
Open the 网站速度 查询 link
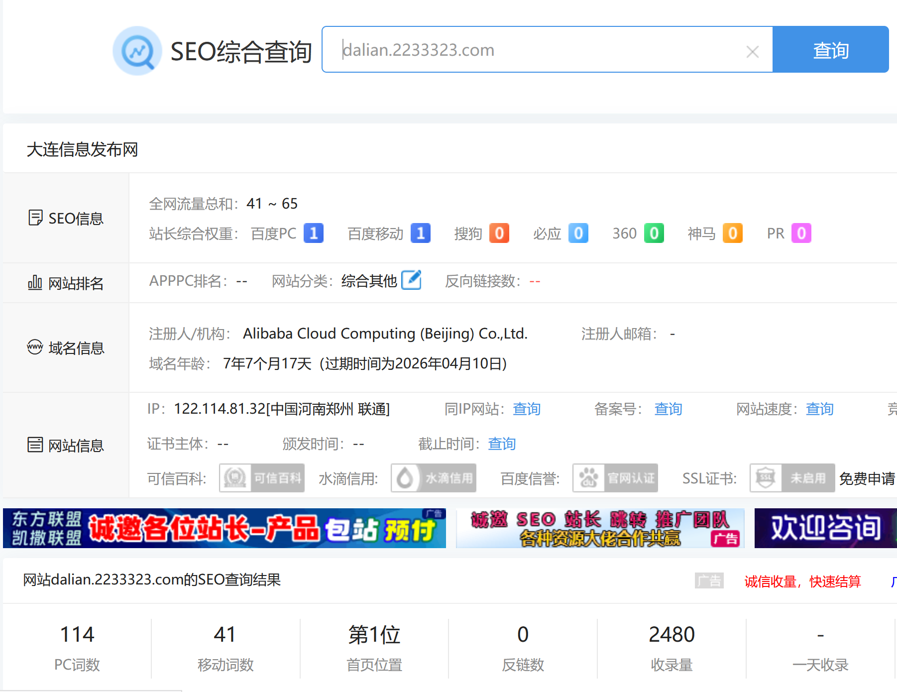pyautogui.click(x=819, y=409)
